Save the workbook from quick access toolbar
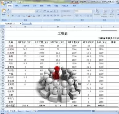Viewport: 119px width, 114px height. (8, 2)
